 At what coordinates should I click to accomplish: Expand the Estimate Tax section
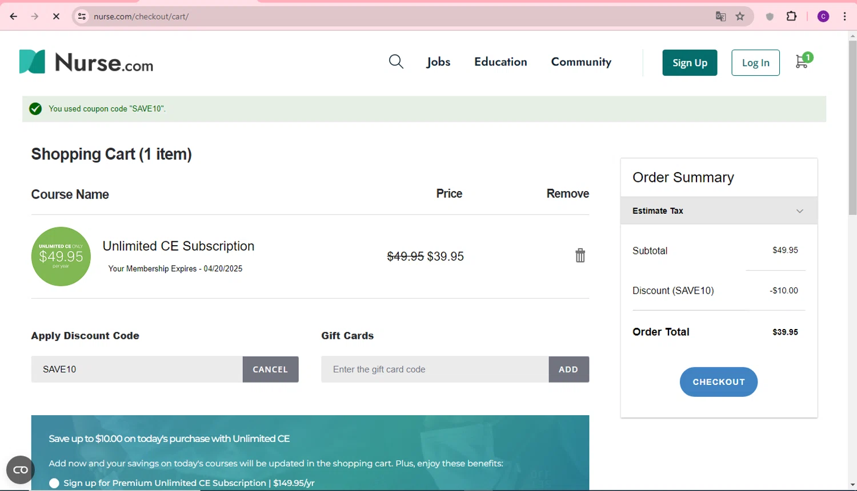[719, 211]
